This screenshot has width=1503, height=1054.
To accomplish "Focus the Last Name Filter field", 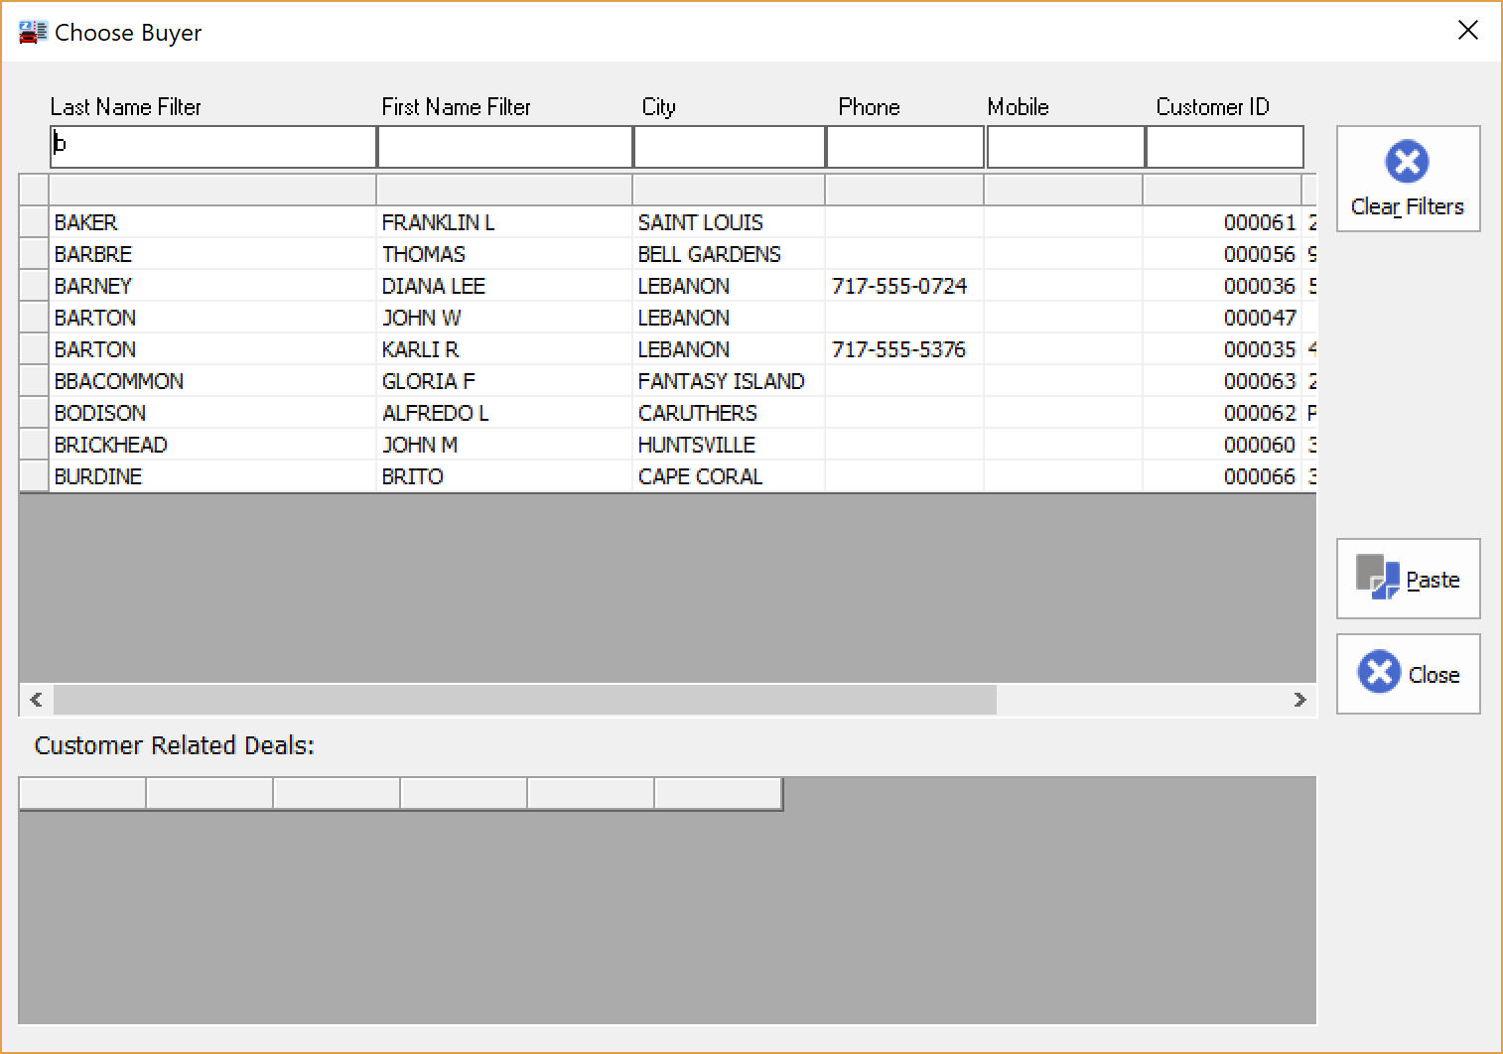I will [x=212, y=147].
